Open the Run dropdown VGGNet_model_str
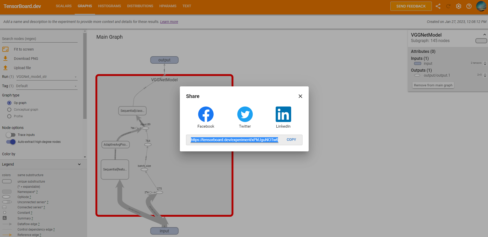 coord(47,77)
